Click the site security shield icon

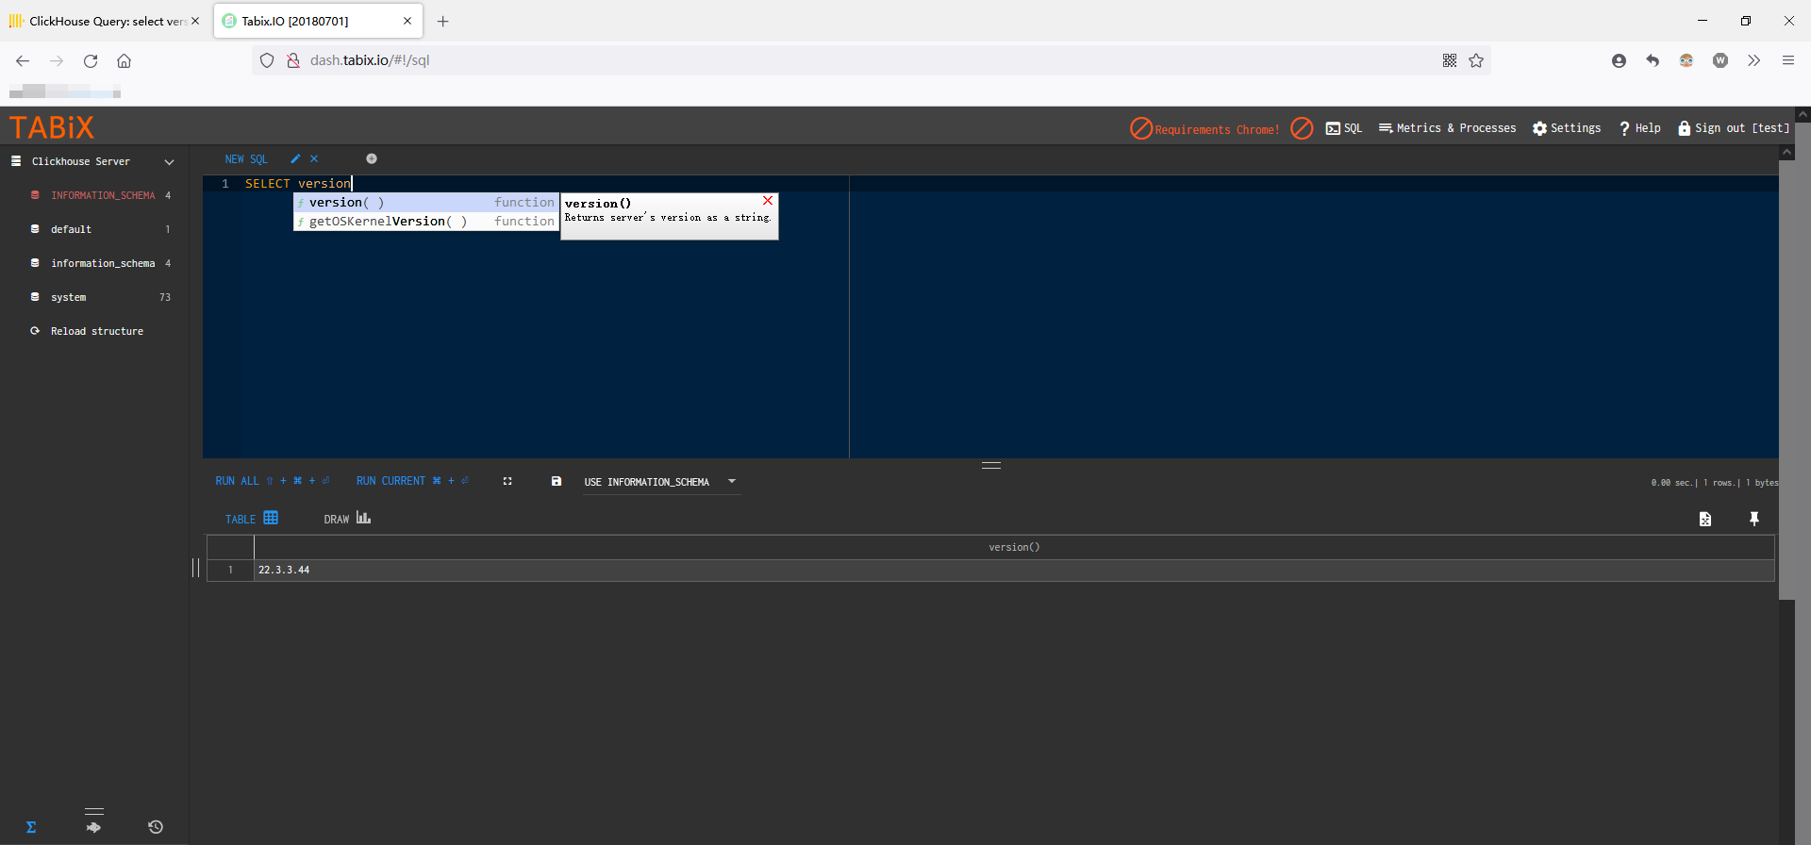point(267,60)
